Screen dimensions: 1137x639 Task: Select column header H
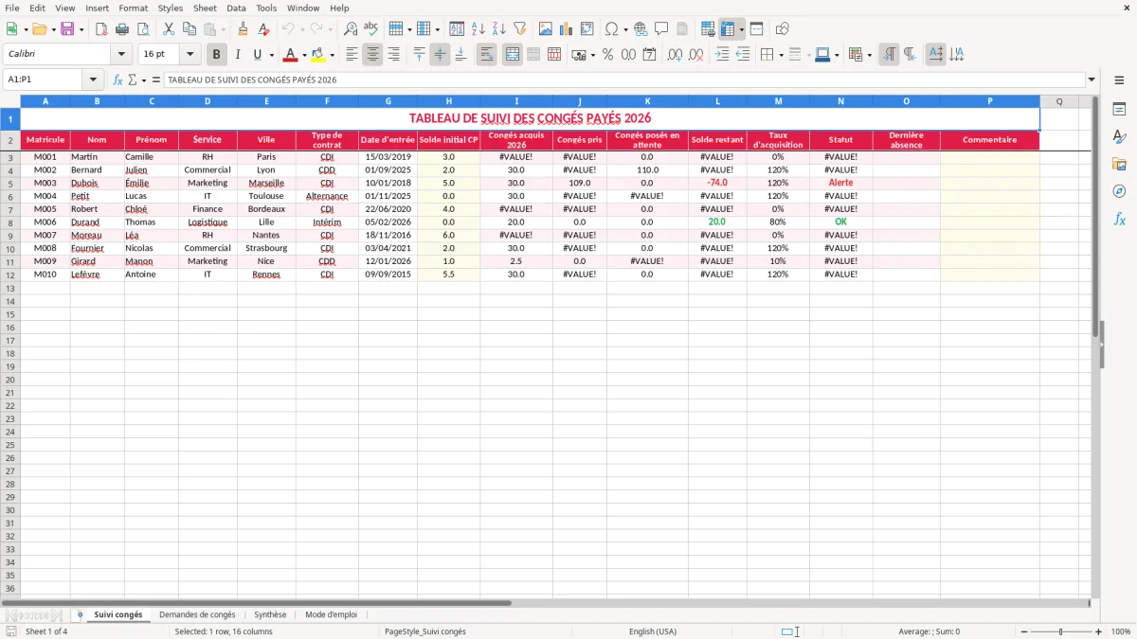click(x=448, y=100)
